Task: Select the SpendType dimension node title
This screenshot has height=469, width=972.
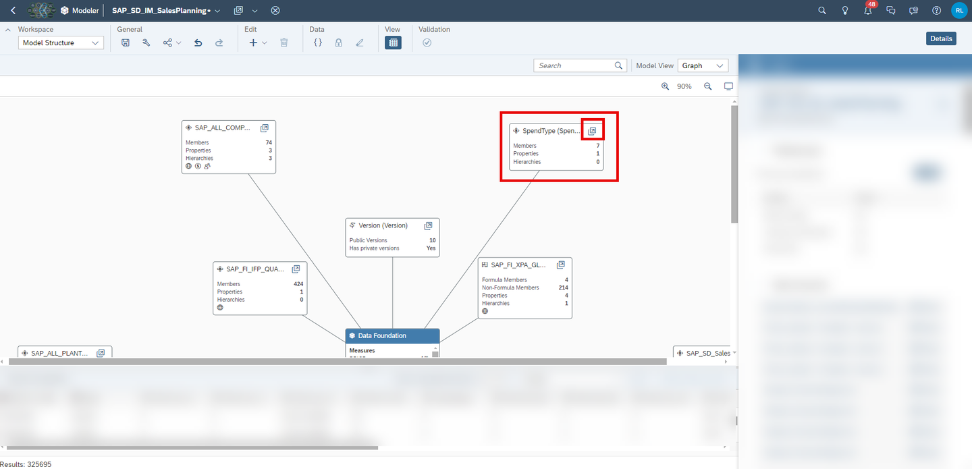Action: [551, 131]
